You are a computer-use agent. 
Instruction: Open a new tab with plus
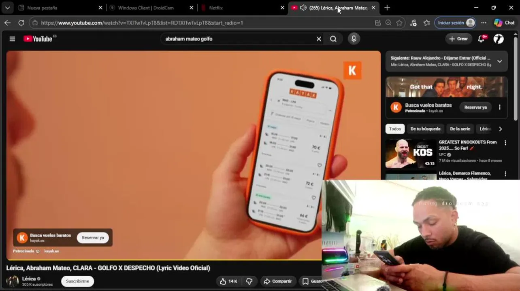coord(387,8)
